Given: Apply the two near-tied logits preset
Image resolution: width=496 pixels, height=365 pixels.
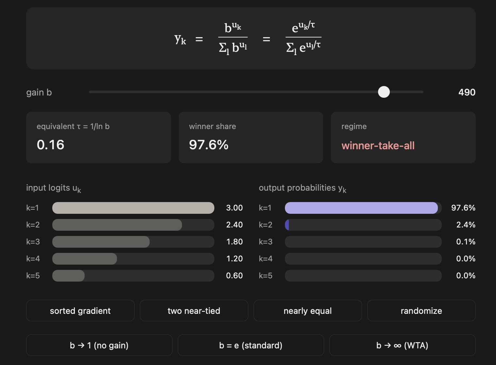Looking at the screenshot, I should point(194,311).
